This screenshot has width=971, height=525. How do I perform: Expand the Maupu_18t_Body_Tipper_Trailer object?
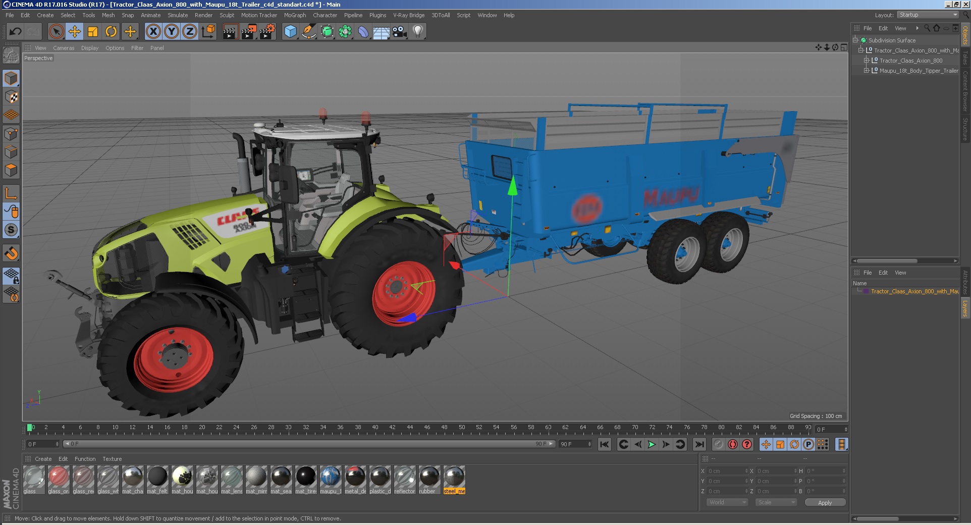[866, 70]
